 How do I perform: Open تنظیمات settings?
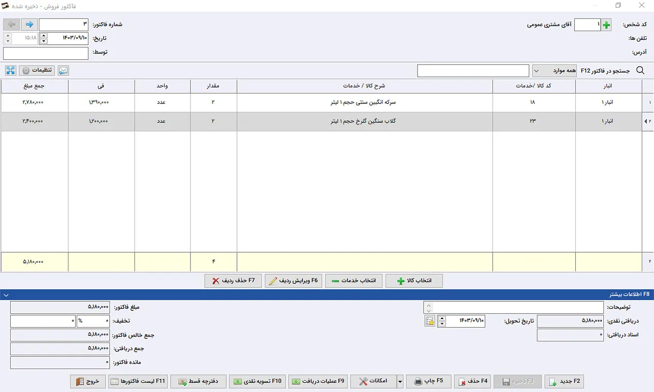37,71
